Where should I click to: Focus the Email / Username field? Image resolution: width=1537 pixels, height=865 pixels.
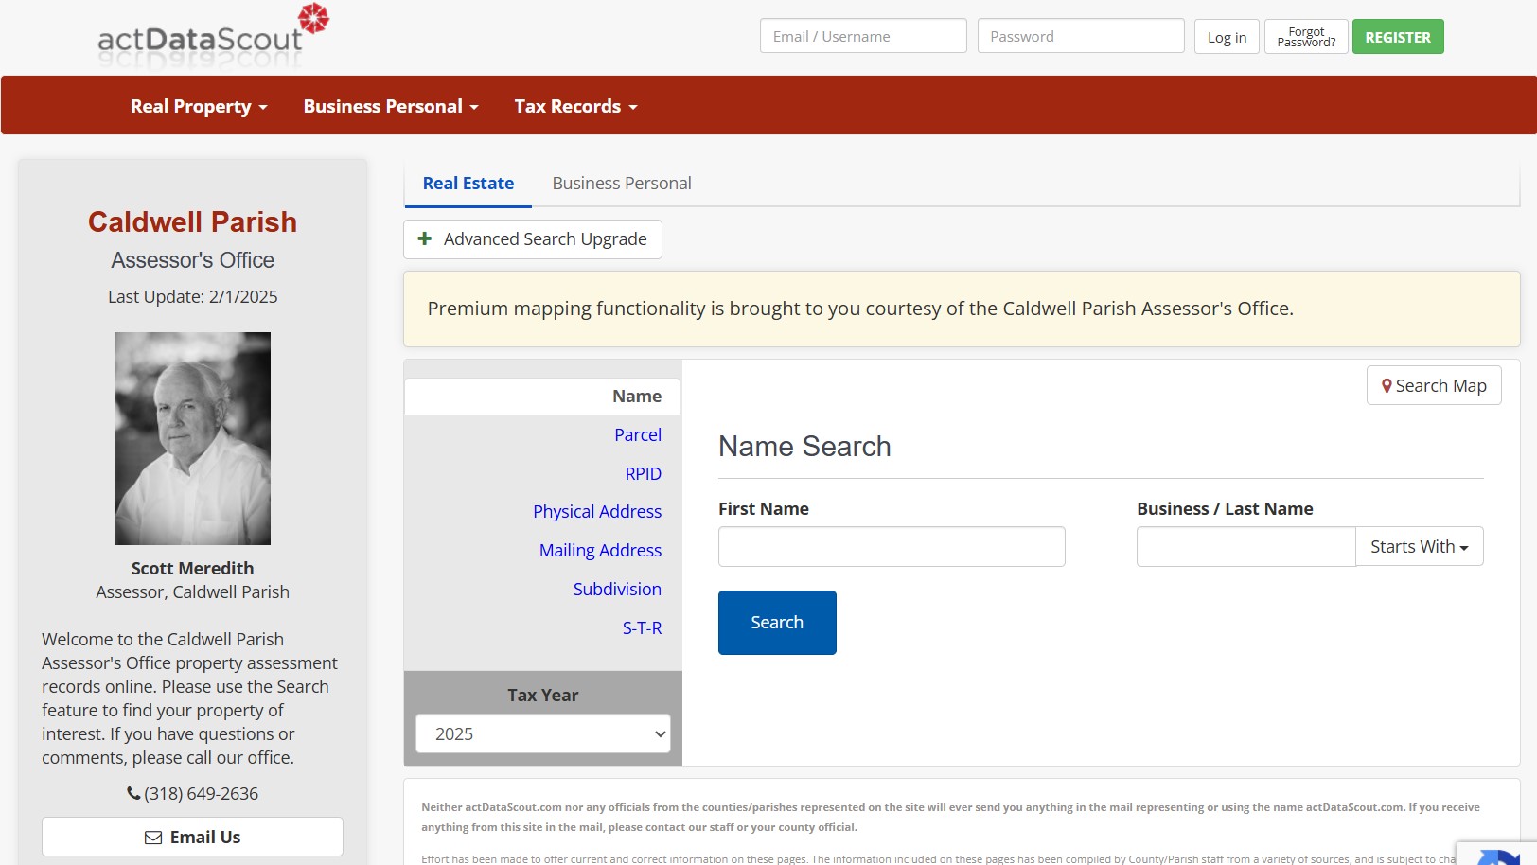pyautogui.click(x=863, y=36)
